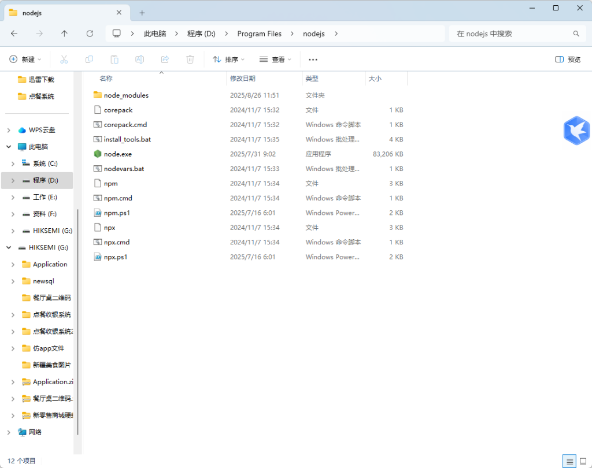
Task: Toggle the 预览 preview pane
Action: (x=568, y=60)
